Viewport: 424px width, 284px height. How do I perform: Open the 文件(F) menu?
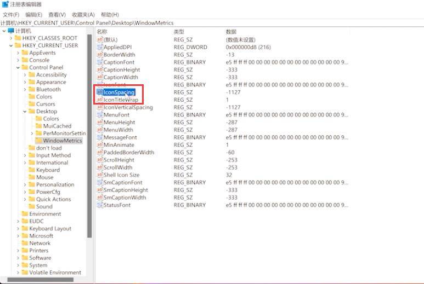tap(11, 15)
